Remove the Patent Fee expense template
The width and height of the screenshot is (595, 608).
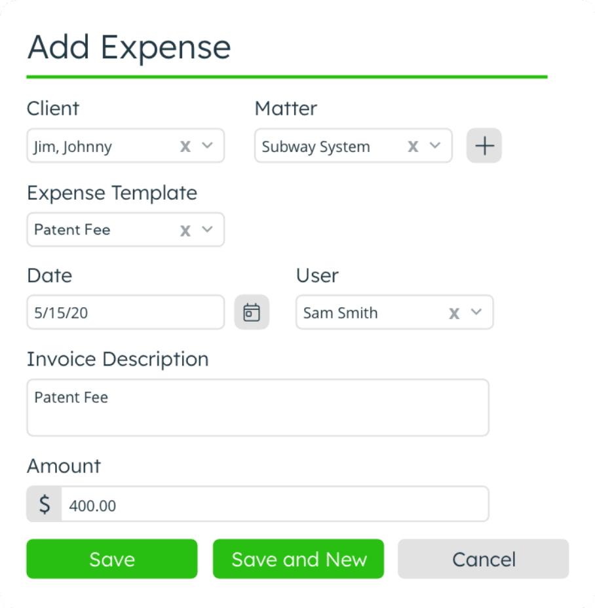[185, 230]
